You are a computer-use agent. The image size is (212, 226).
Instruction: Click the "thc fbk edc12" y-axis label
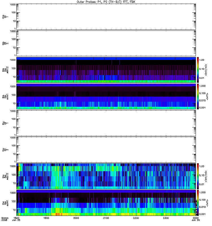pyautogui.click(x=5, y=176)
